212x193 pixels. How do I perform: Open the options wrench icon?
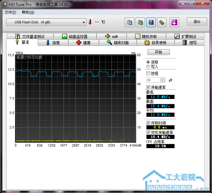click(x=162, y=22)
